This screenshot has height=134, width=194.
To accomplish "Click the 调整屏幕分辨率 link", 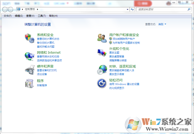I will pyautogui.click(x=118, y=60).
